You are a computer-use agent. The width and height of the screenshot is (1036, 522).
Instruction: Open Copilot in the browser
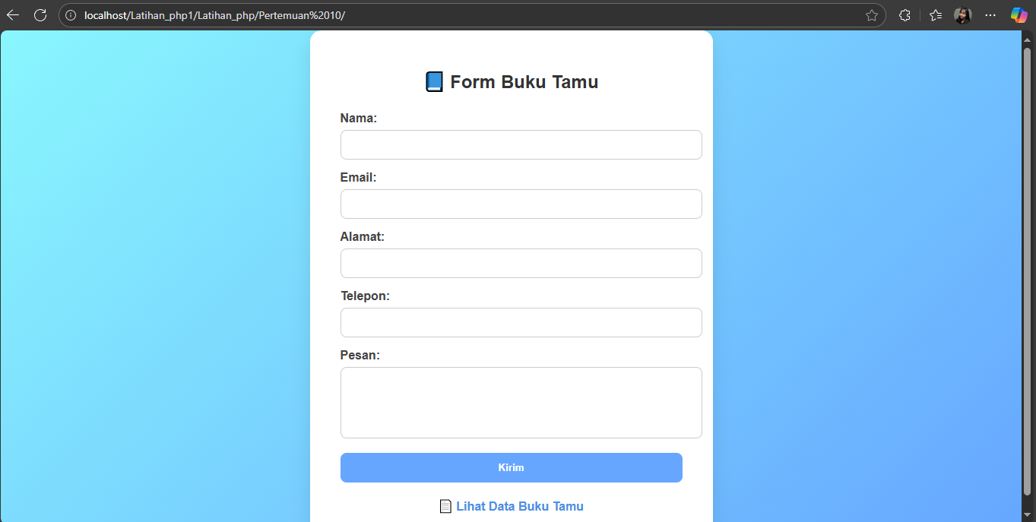pos(1019,14)
